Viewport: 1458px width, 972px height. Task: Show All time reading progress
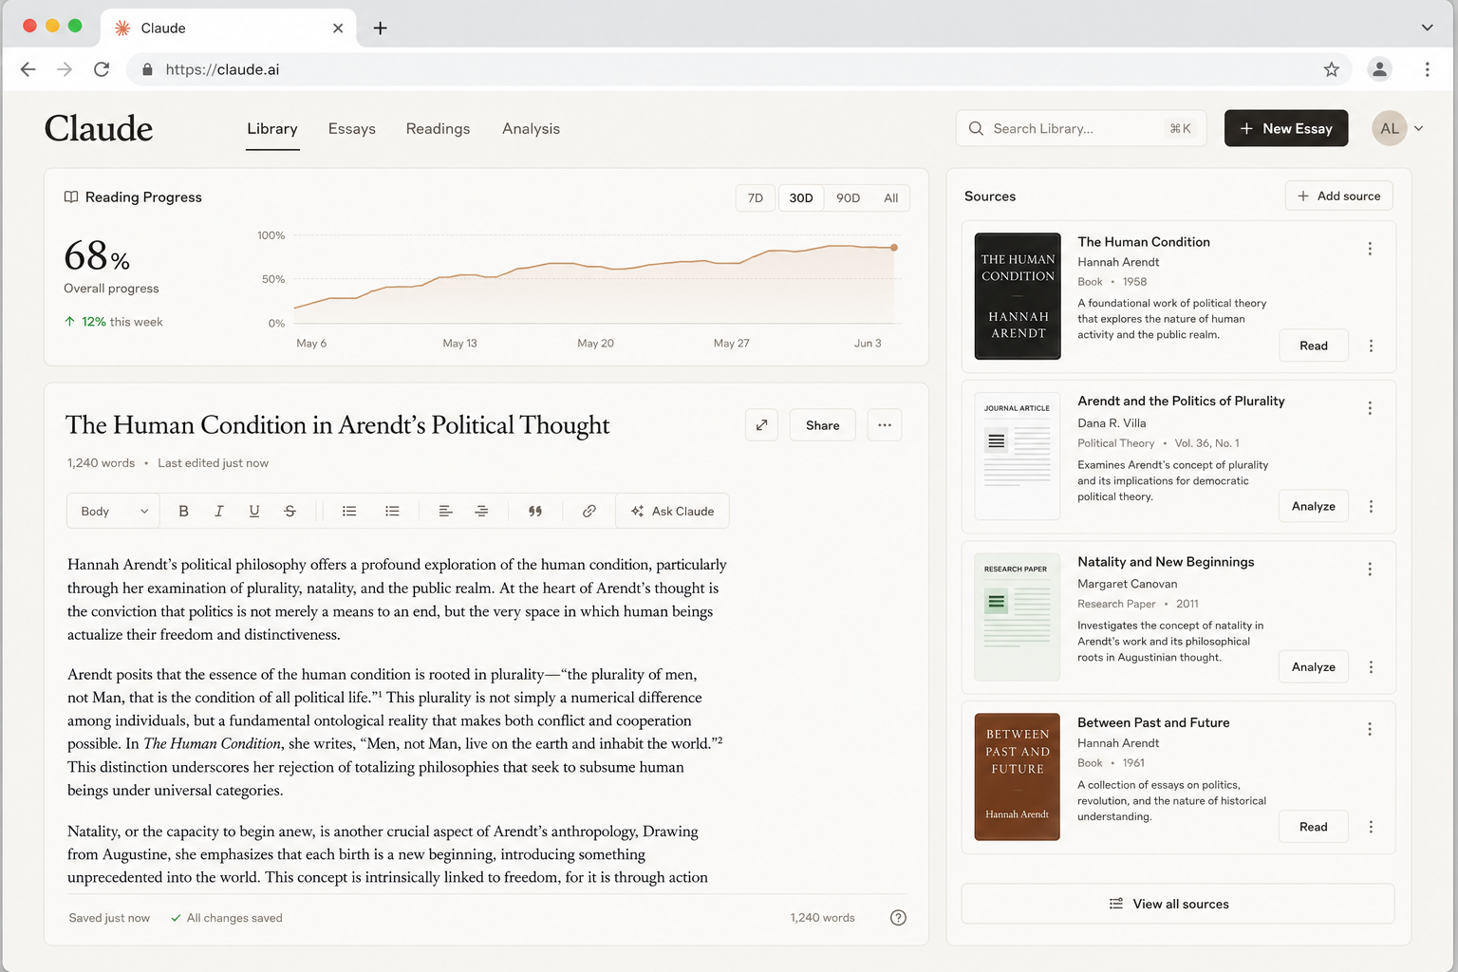click(890, 197)
